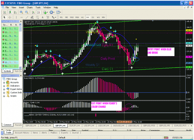This screenshot has height=140, width=194.
Task: Switch timeframe to M1
Action: (61, 17)
